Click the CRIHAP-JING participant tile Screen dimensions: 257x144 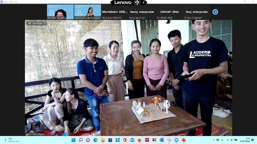pyautogui.click(x=169, y=12)
